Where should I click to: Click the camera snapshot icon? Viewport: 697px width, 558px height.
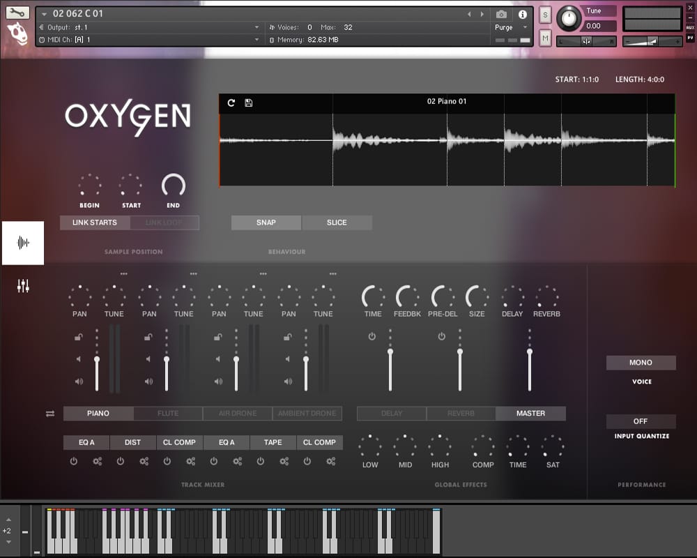coord(501,14)
